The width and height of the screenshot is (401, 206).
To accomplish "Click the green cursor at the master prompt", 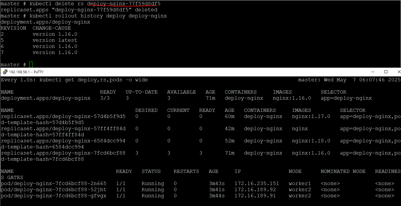I will pyautogui.click(x=31, y=65).
